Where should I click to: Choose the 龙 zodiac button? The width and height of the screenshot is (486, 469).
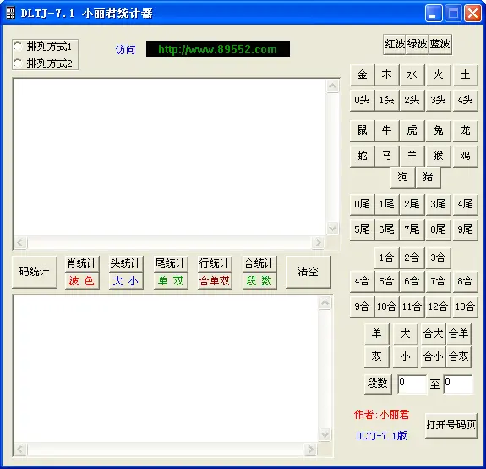click(x=465, y=130)
